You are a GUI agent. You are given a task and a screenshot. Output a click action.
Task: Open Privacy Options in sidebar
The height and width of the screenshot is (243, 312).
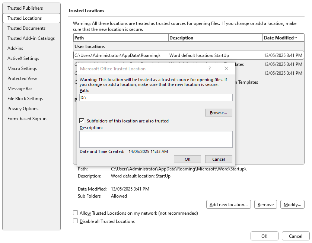click(x=23, y=109)
